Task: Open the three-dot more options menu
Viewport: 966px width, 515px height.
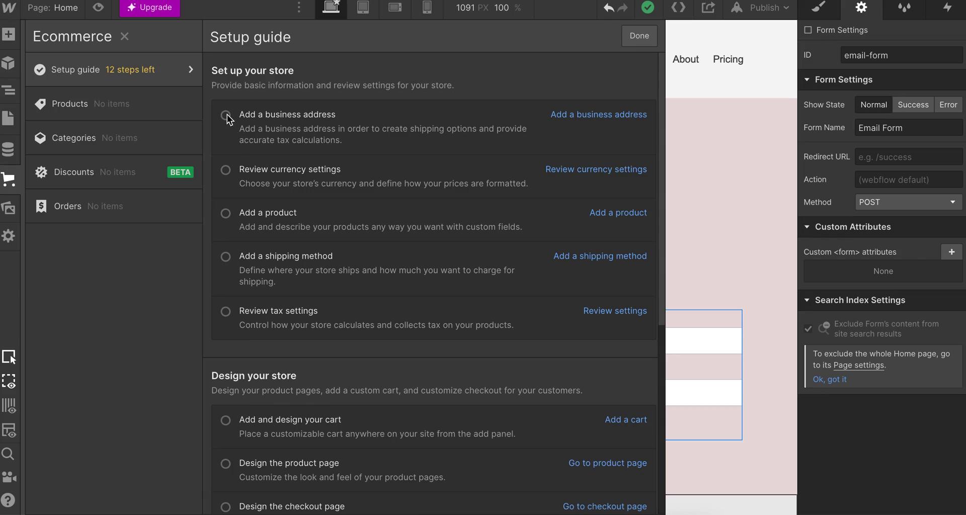Action: click(299, 8)
